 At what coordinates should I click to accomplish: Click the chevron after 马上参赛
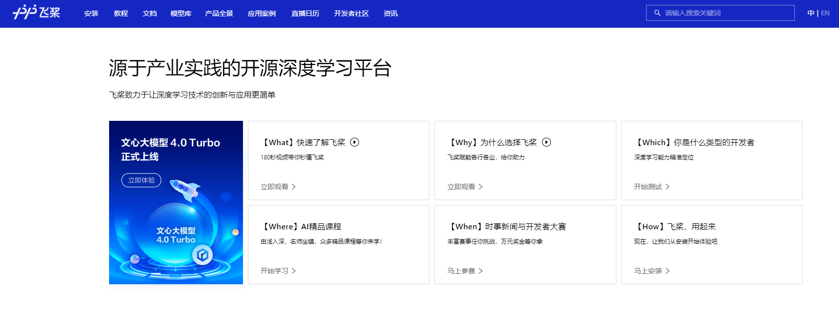(x=480, y=271)
